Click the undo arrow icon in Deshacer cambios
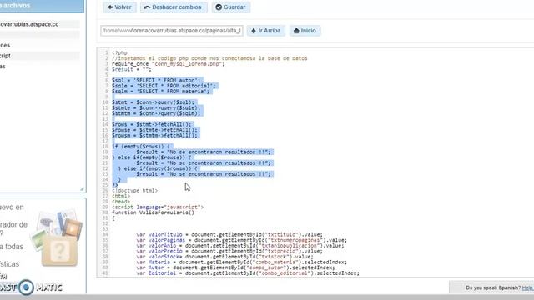Screen dimensions: 534x300 pos(147,7)
